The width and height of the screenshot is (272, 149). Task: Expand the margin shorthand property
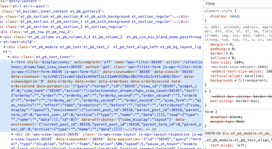(227, 44)
